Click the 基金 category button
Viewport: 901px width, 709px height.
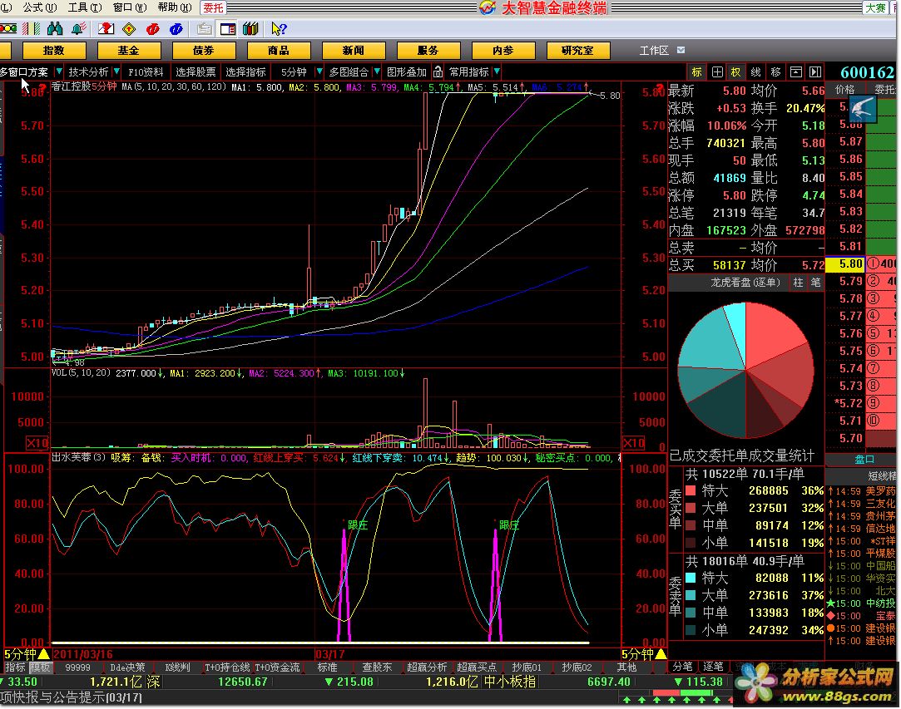tap(129, 51)
